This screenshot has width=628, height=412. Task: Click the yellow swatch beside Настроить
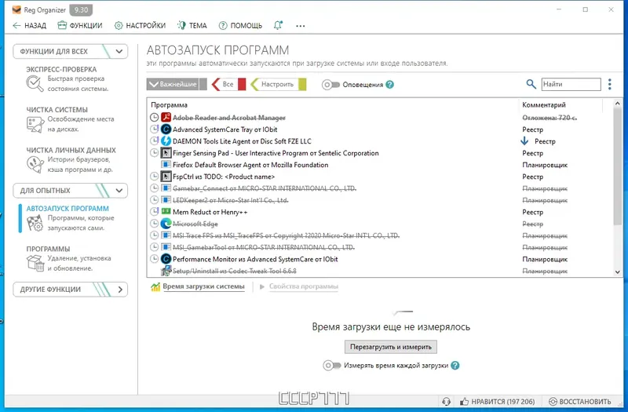pos(302,84)
